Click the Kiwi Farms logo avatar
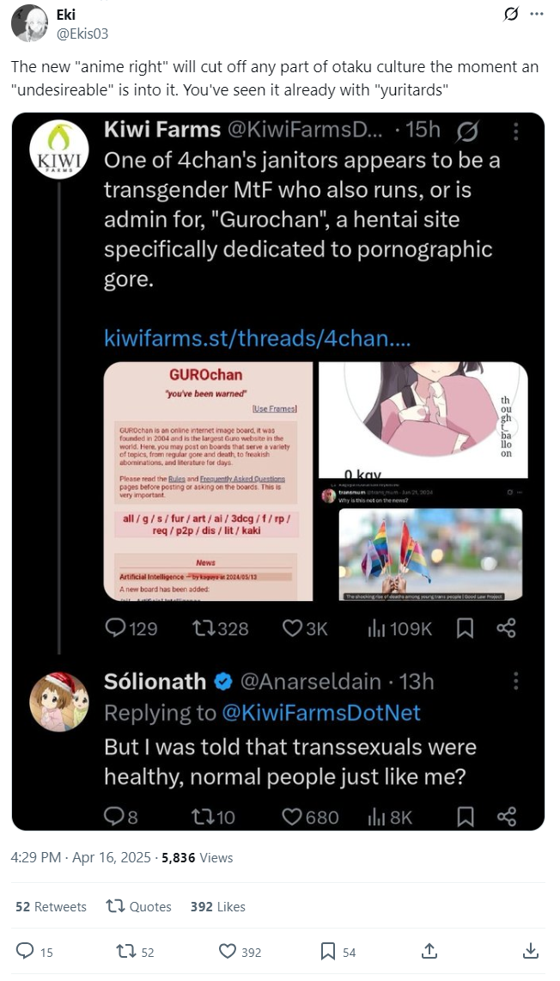 coord(58,150)
